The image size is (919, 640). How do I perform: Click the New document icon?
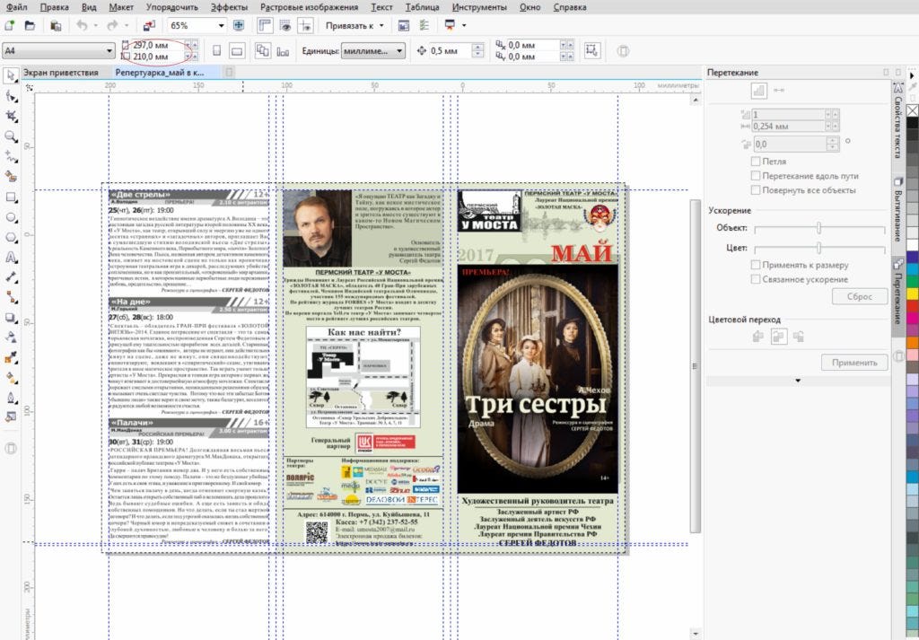coord(9,25)
